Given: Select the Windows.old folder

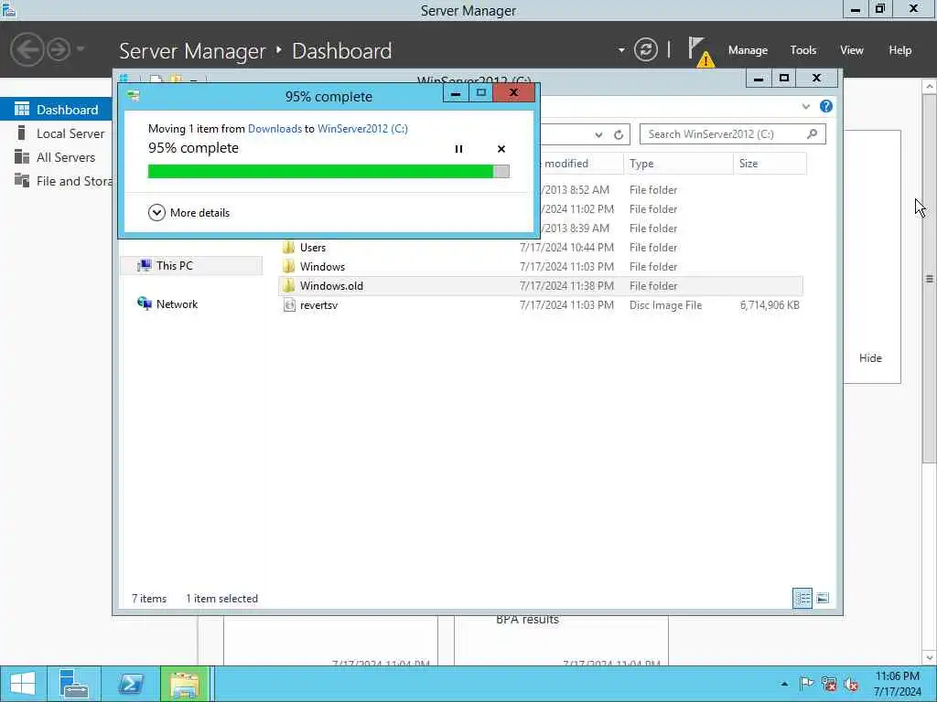Looking at the screenshot, I should 540,285.
